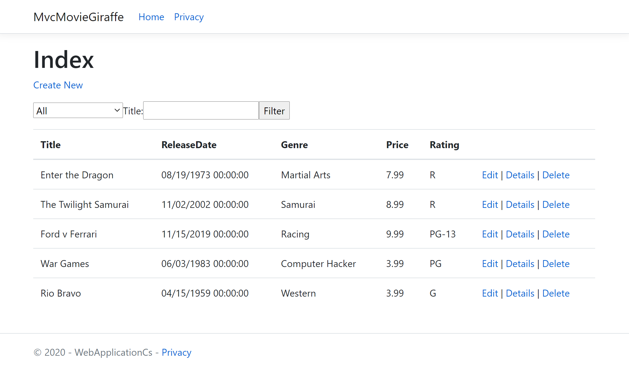View Details for Enter the Dragon

[520, 175]
